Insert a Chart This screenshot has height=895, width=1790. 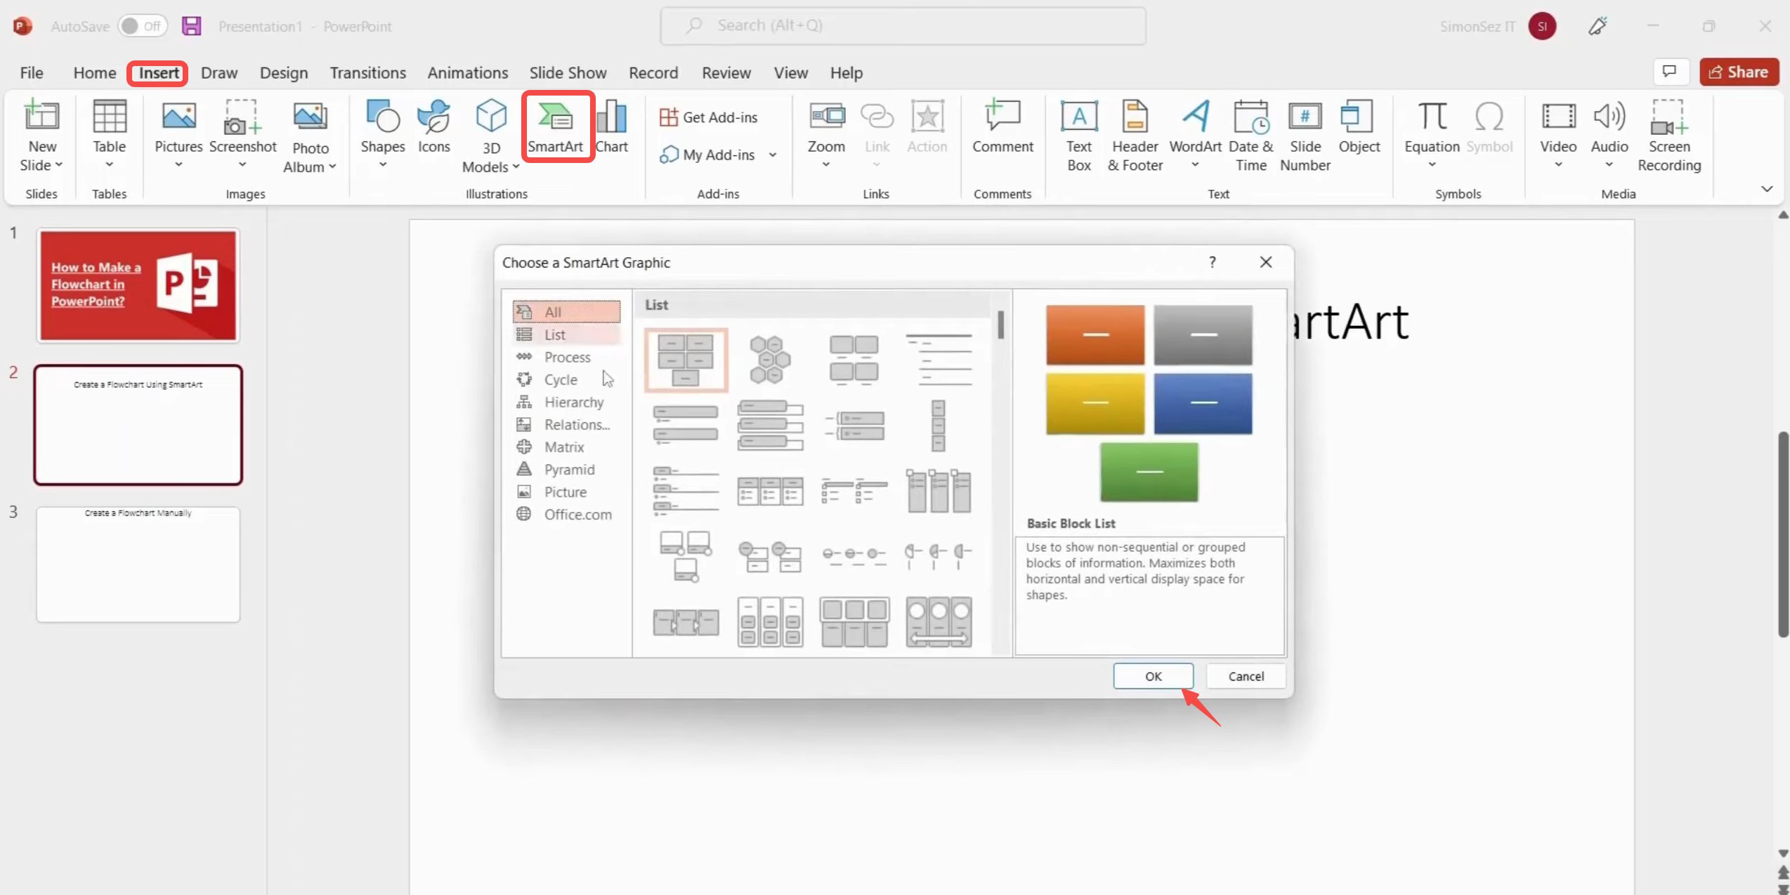[612, 126]
